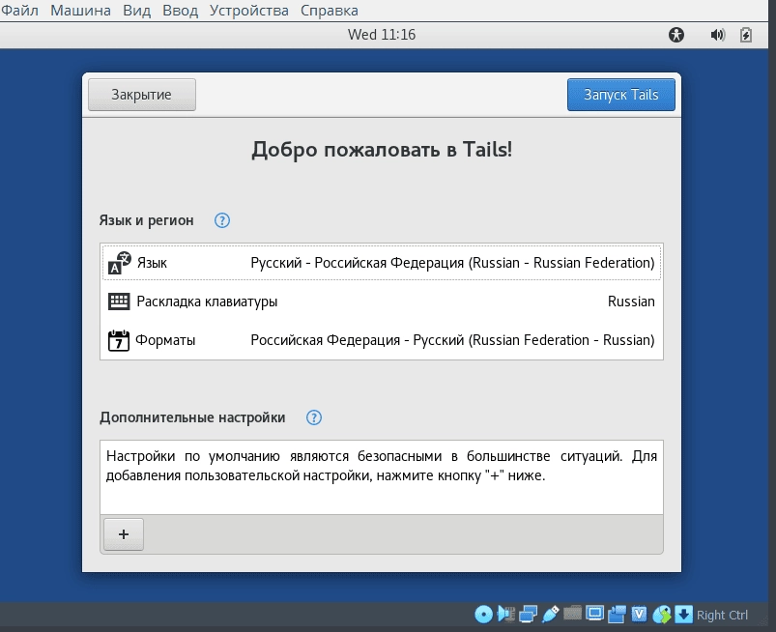Open the Файл menu
This screenshot has width=776, height=632.
(19, 10)
